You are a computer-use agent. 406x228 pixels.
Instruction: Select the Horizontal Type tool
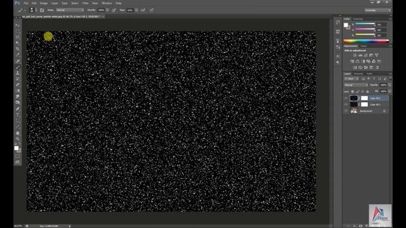(x=18, y=115)
